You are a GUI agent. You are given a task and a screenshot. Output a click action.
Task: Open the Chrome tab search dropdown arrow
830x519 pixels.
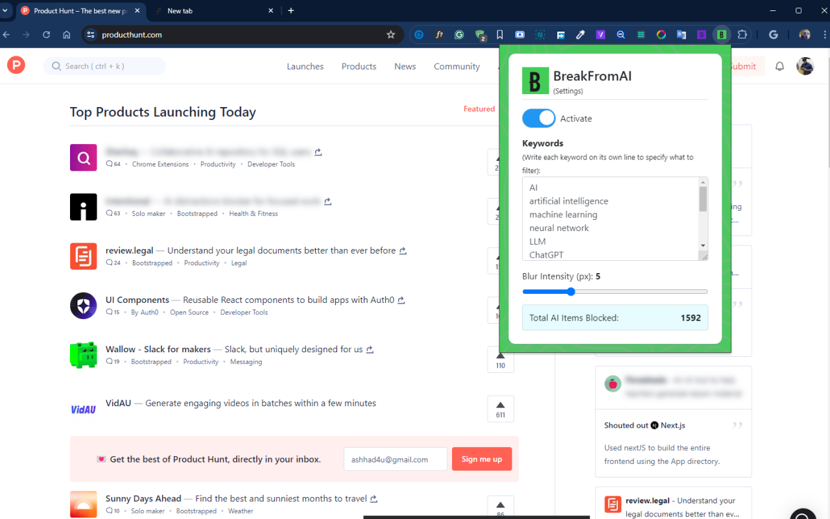click(x=5, y=10)
